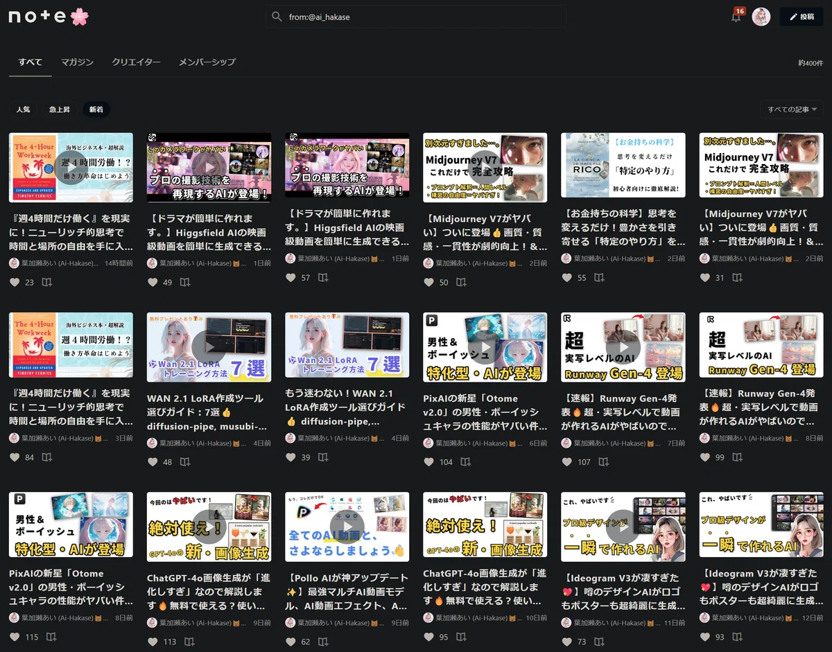Click magazine-add icon next to 49 likes
832x652 pixels.
coord(185,282)
